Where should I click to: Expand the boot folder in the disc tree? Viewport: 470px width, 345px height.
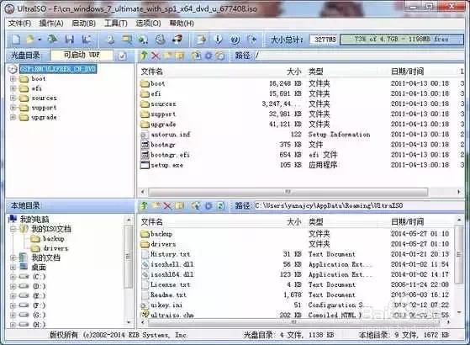point(13,79)
